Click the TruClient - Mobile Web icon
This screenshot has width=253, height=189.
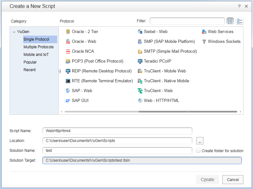(140, 71)
